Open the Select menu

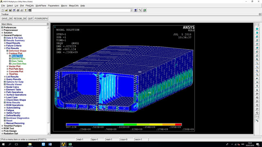(x=10, y=6)
